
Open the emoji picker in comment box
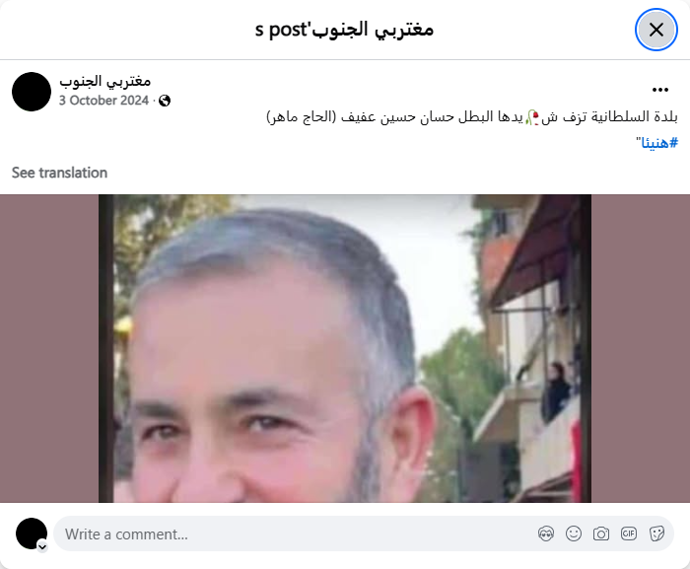click(x=574, y=533)
